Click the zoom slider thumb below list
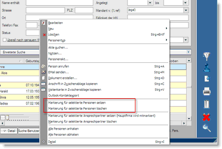The image size is (222, 149). point(7,117)
